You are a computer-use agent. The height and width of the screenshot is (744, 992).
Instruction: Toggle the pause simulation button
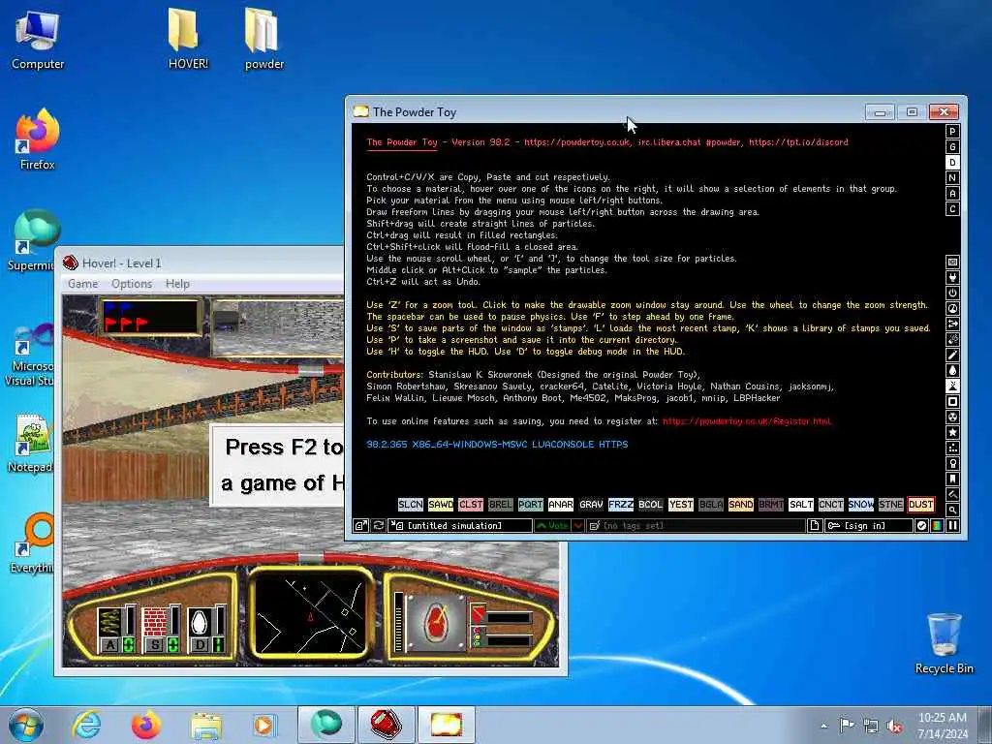[952, 526]
